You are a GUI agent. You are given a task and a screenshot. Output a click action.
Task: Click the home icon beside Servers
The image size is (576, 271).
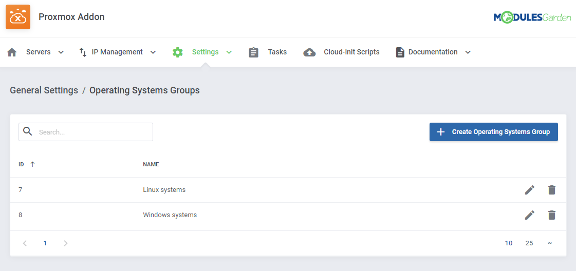(x=12, y=52)
